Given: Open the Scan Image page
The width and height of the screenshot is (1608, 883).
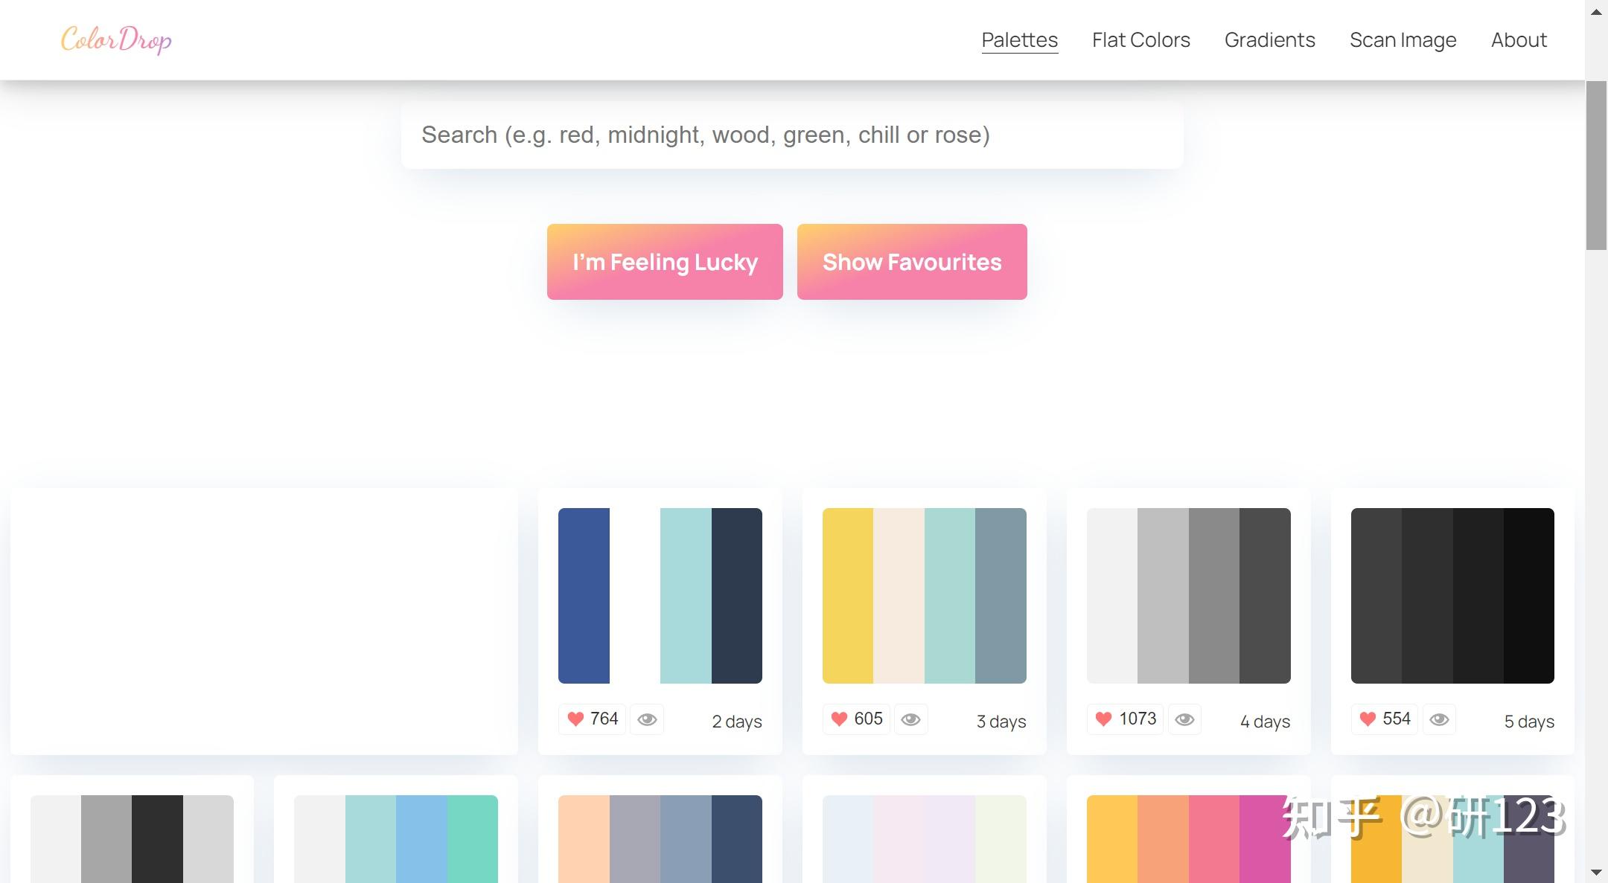Looking at the screenshot, I should [1403, 40].
